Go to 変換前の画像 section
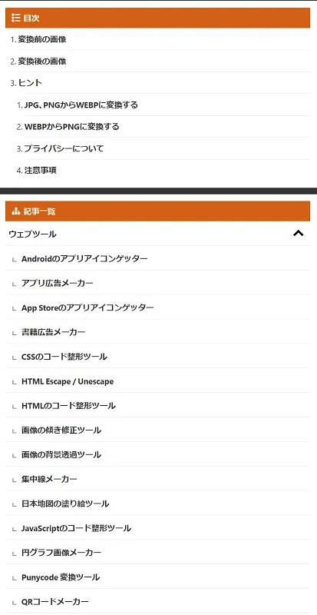The height and width of the screenshot is (615, 317). point(42,39)
